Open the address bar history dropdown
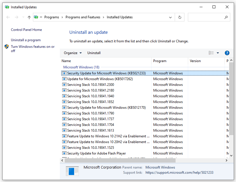The image size is (236, 182). (x=170, y=17)
